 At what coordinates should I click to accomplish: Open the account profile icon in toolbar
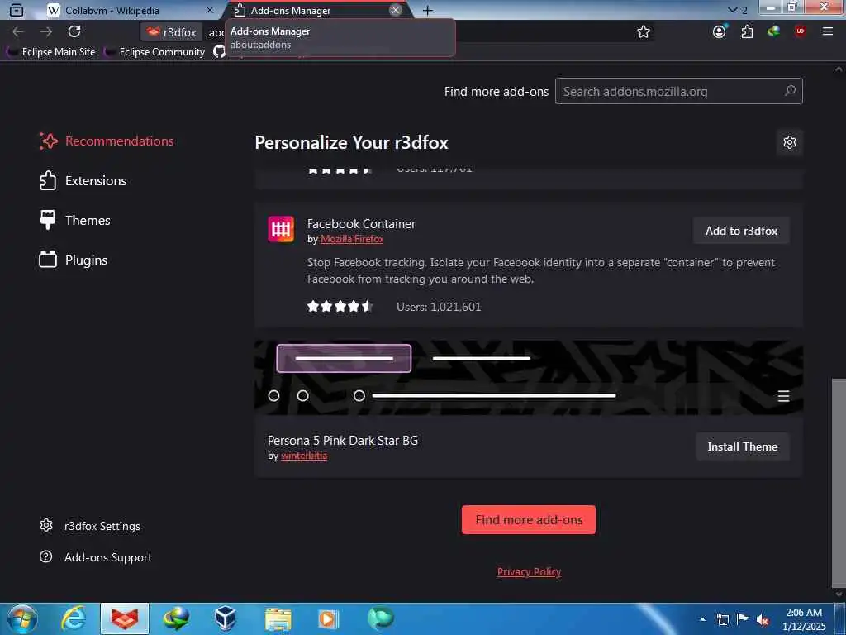720,31
